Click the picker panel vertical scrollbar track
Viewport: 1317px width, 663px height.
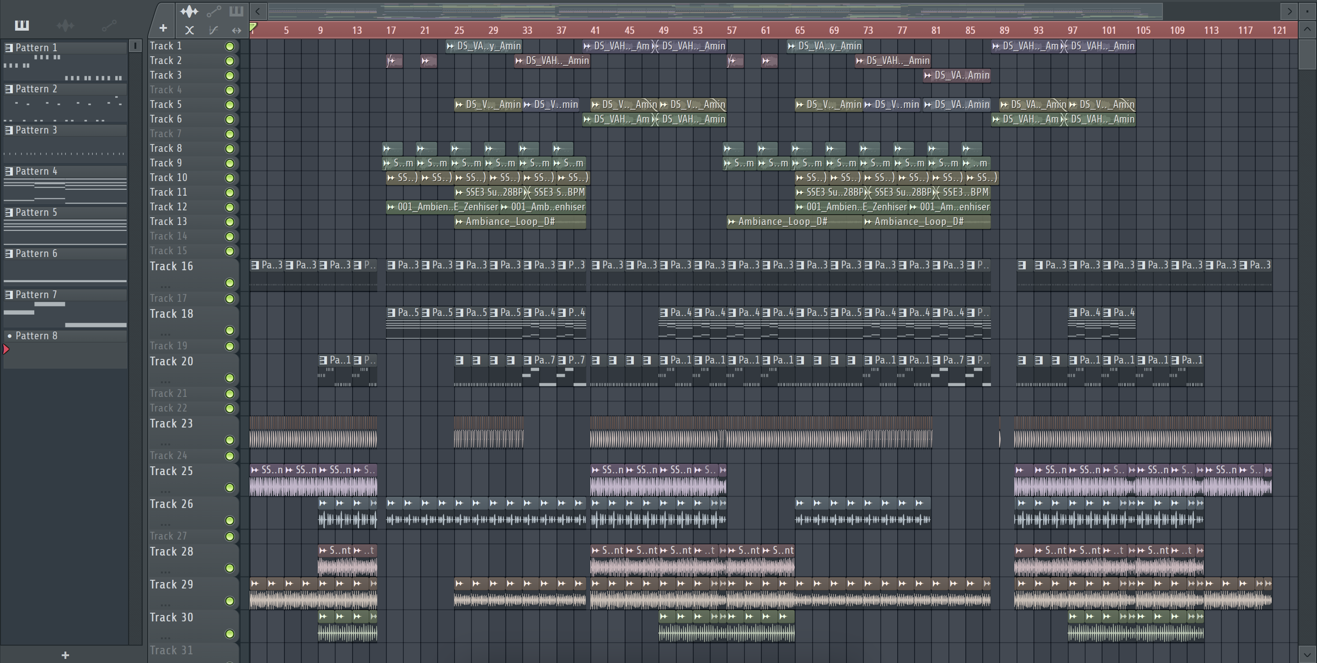click(135, 348)
